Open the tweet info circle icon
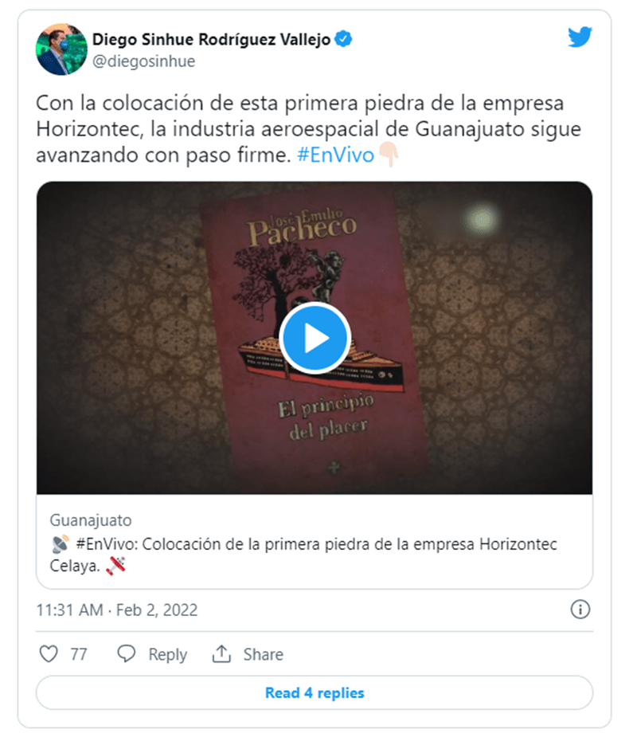 tap(580, 610)
